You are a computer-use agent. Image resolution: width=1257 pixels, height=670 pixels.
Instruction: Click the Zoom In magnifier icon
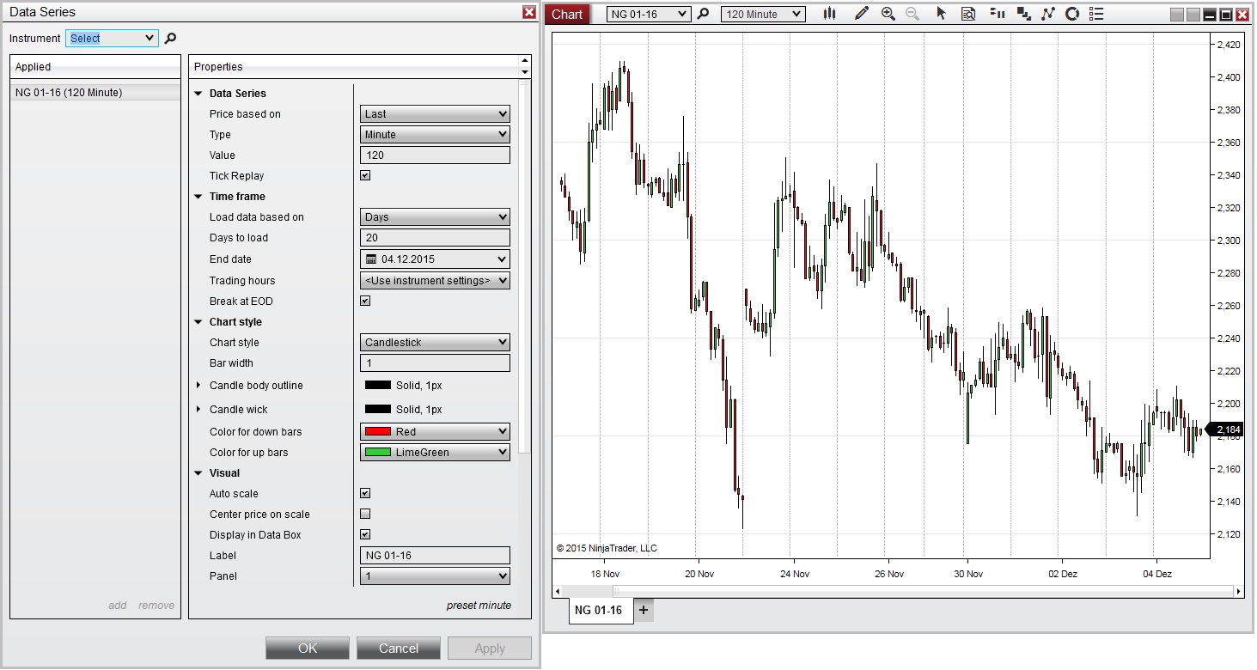point(888,14)
